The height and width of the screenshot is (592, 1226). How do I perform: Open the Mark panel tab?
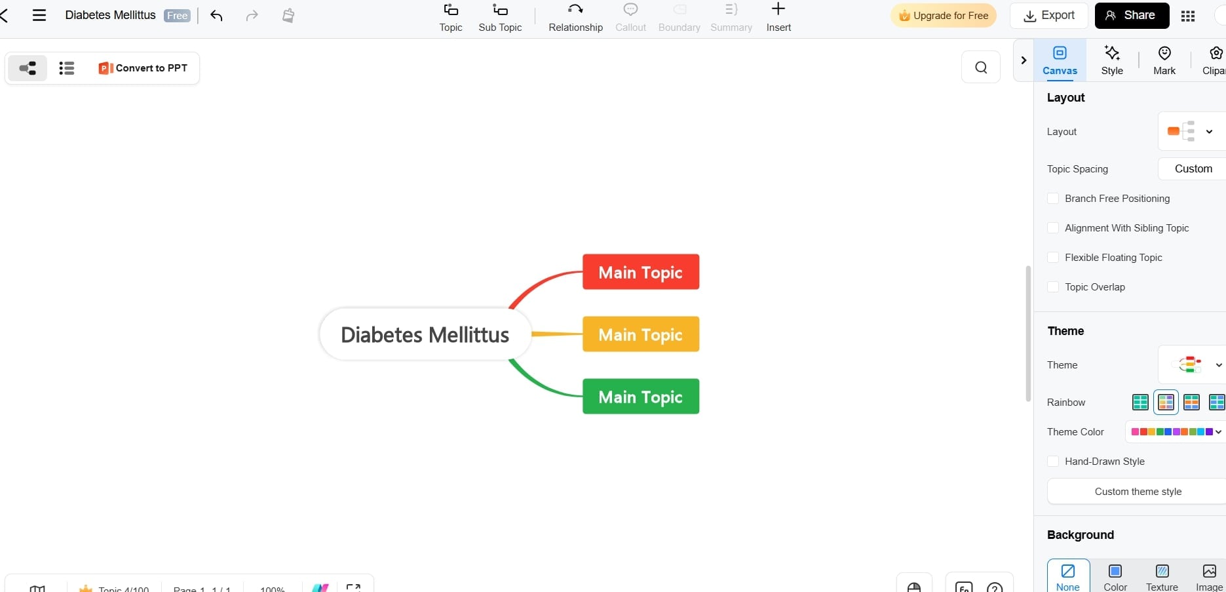[x=1164, y=60]
